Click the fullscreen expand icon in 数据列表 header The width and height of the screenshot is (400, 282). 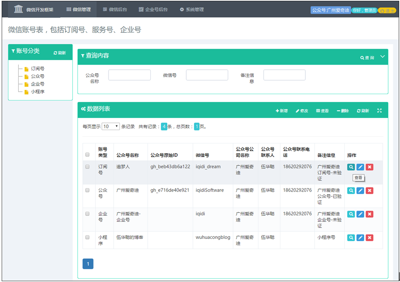[x=379, y=111]
